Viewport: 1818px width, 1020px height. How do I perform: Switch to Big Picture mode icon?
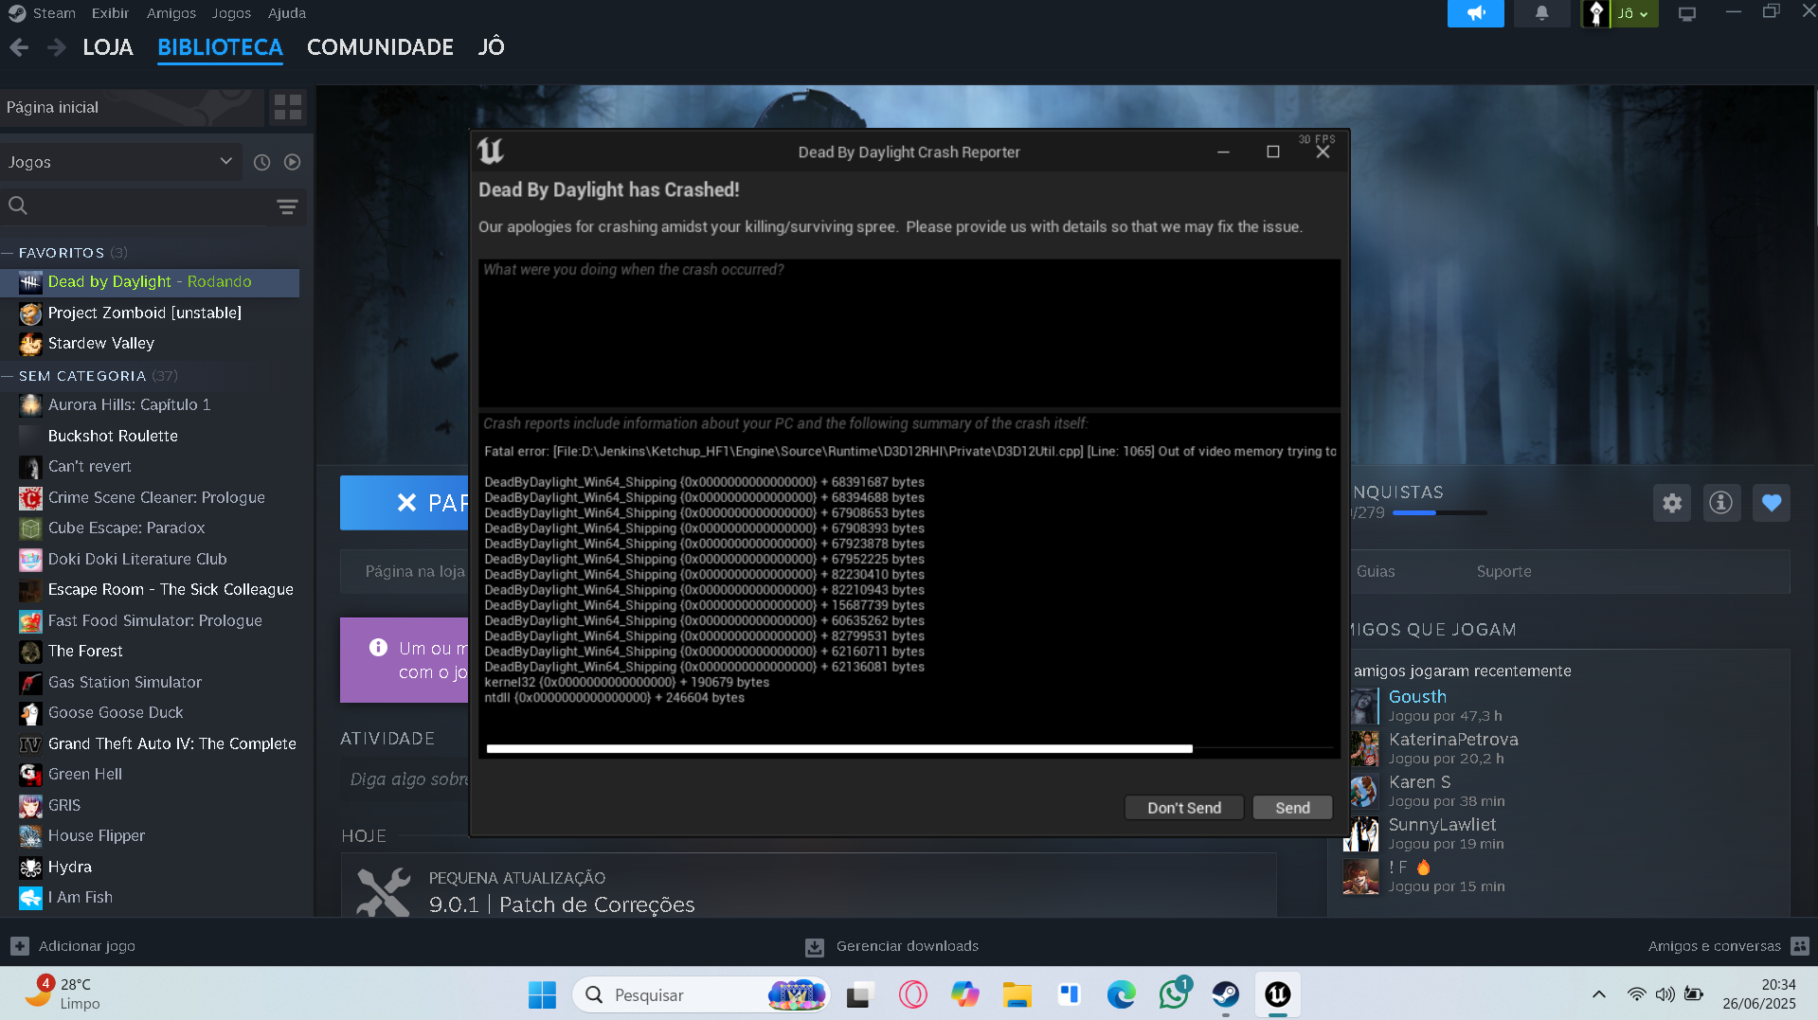(x=1687, y=13)
